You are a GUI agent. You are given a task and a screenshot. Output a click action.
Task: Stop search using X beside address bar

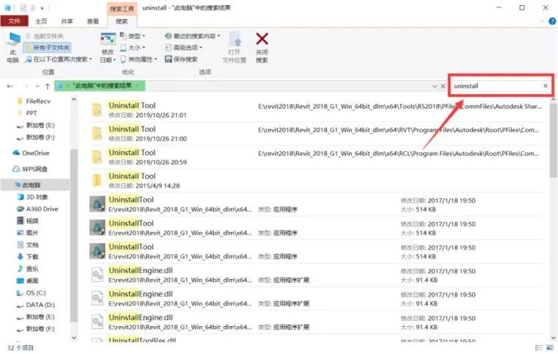click(x=443, y=86)
